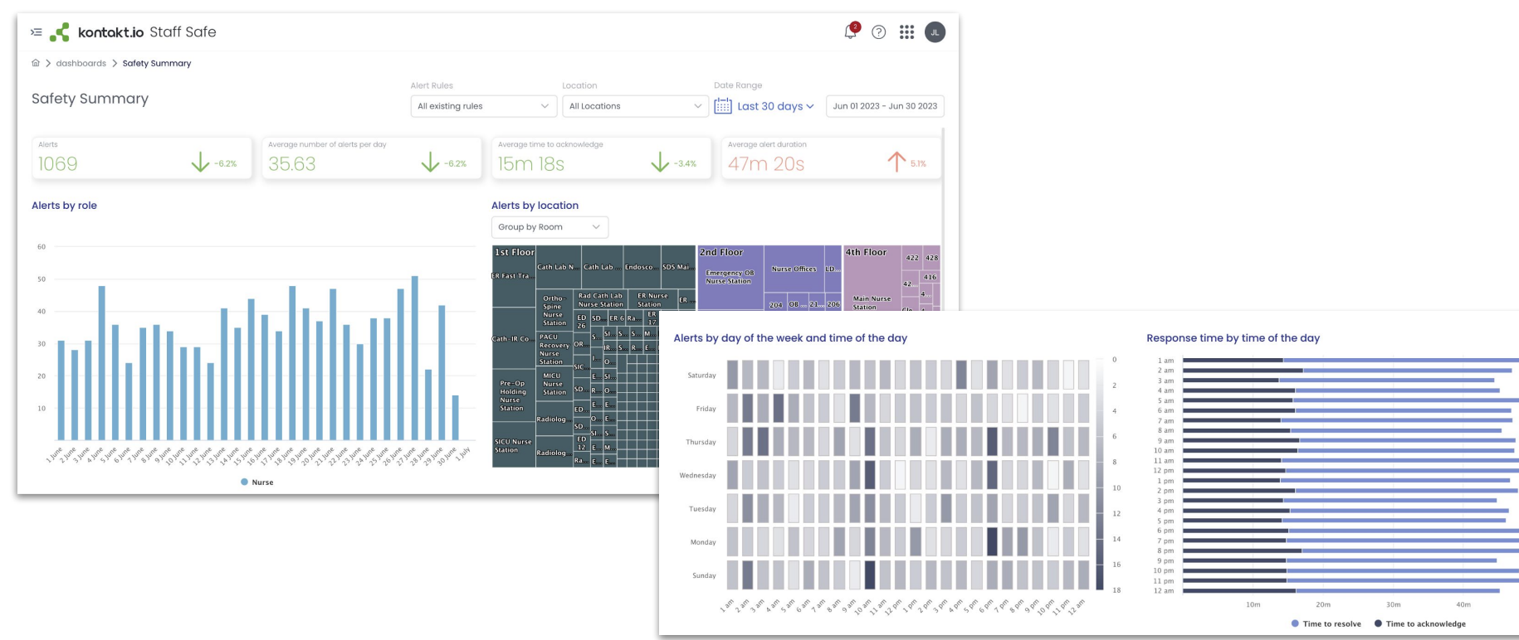Toggle the Time to acknowledge legend

[x=1419, y=623]
